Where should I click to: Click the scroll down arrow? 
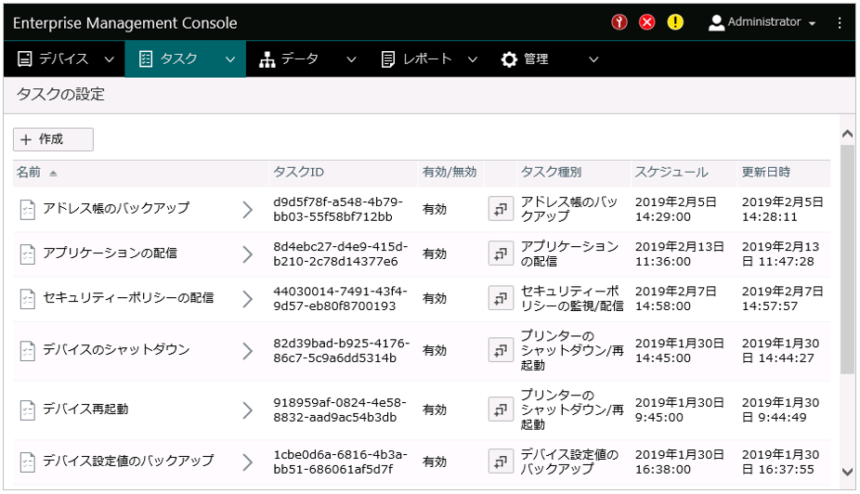(847, 472)
